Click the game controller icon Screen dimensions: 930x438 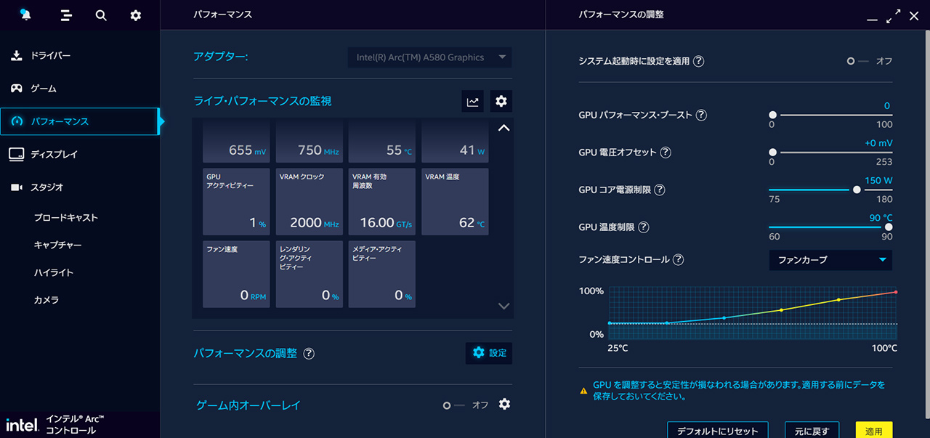point(17,88)
